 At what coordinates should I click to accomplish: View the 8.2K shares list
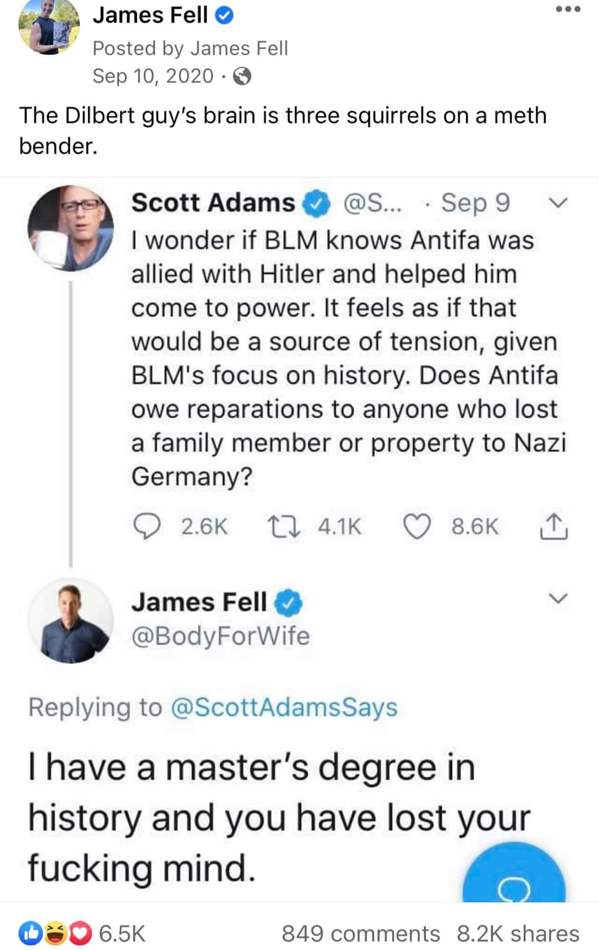pyautogui.click(x=518, y=933)
